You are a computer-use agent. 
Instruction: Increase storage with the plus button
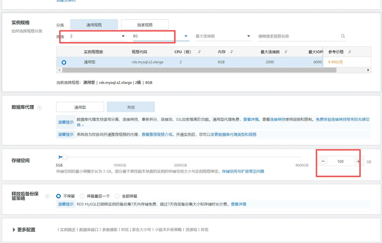pyautogui.click(x=358, y=161)
